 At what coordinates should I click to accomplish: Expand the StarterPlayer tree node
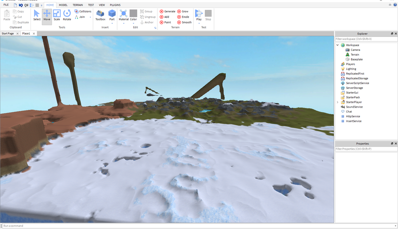pos(337,102)
